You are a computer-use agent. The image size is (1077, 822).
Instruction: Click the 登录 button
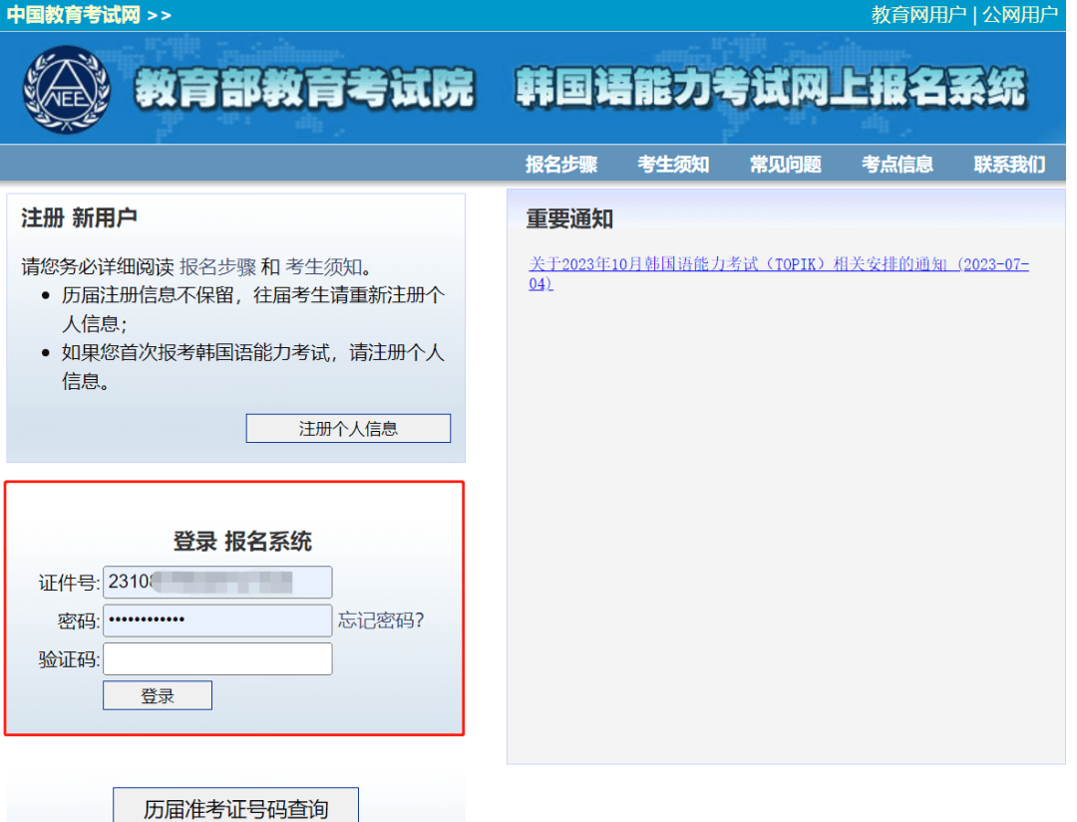158,695
